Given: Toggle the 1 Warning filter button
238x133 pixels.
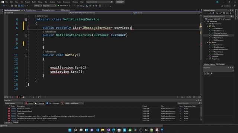Looking at the screenshot, I should click(39, 103).
